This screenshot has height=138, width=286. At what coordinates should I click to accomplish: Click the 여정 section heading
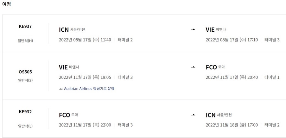click(6, 4)
